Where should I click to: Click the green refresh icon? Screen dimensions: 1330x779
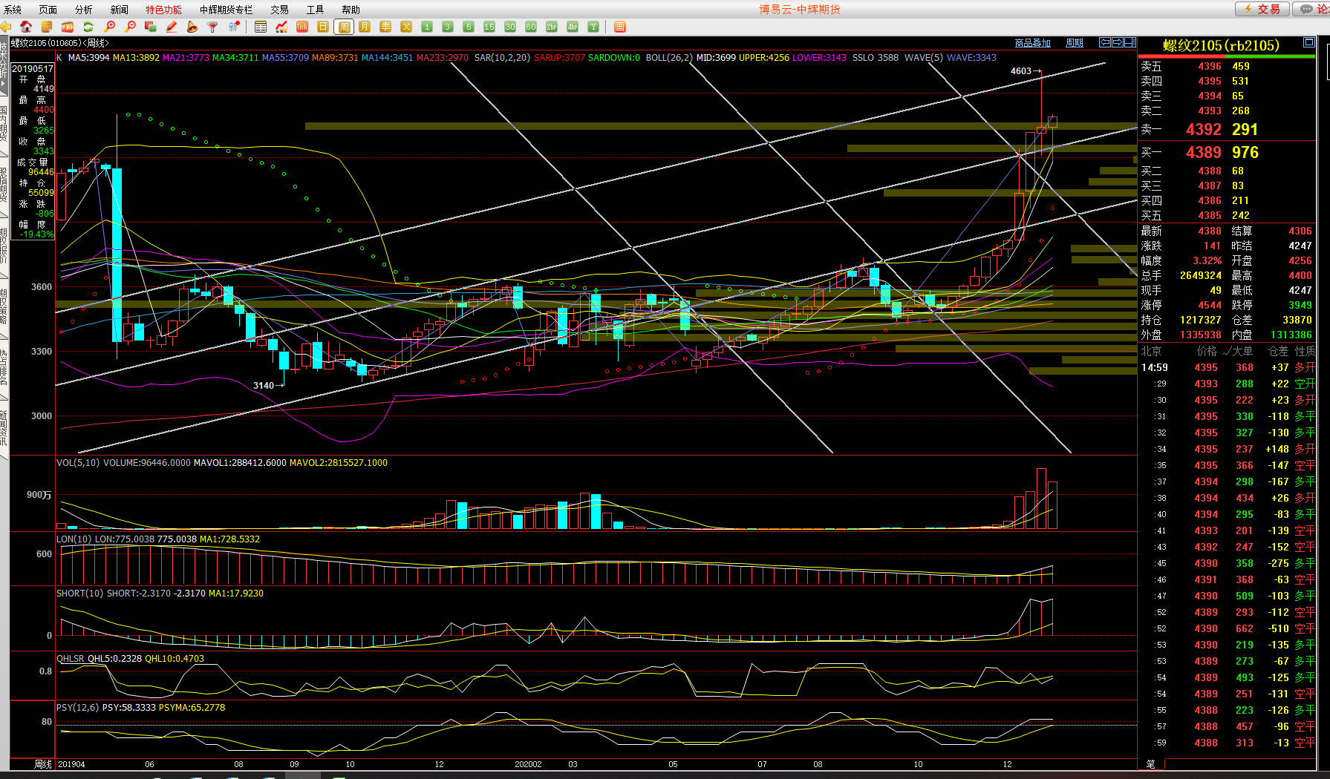coord(88,27)
